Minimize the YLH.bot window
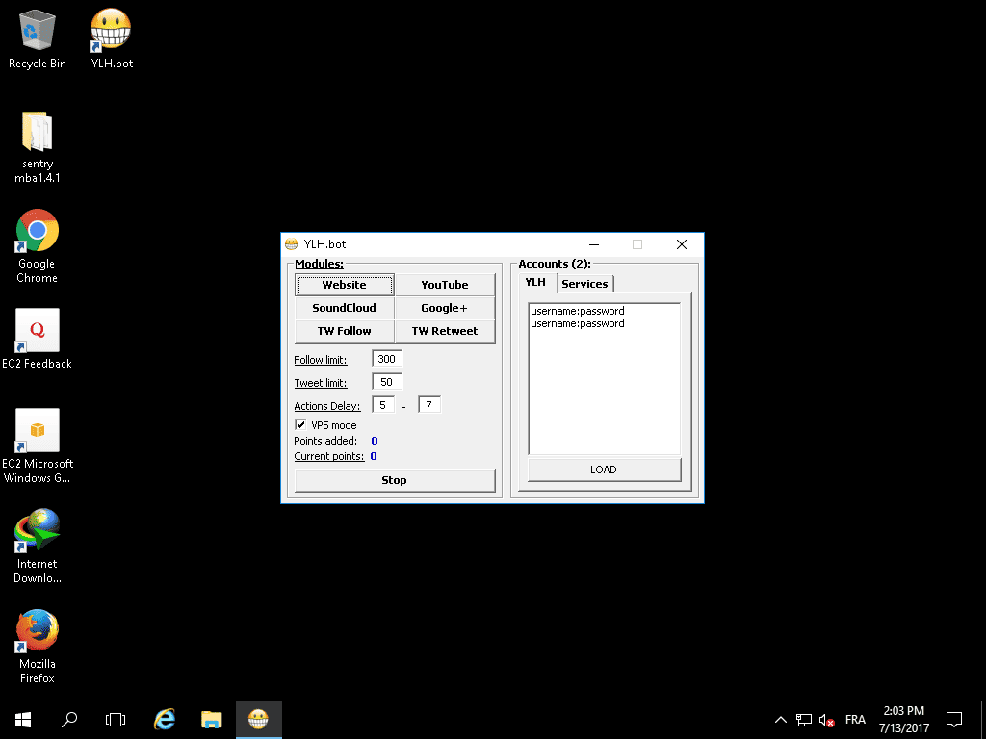Screen dimensions: 986x739 click(594, 244)
